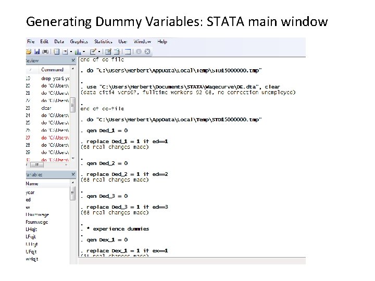Open the Statistics menu

pyautogui.click(x=103, y=42)
